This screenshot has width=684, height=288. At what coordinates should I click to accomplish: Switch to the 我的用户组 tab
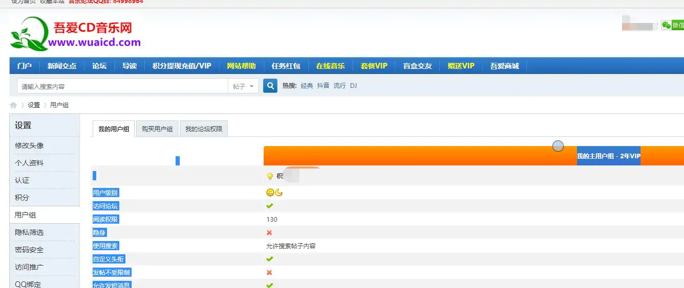point(114,129)
